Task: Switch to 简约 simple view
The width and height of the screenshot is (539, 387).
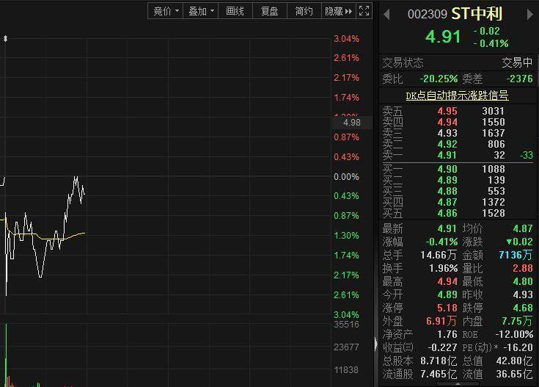Action: tap(304, 11)
